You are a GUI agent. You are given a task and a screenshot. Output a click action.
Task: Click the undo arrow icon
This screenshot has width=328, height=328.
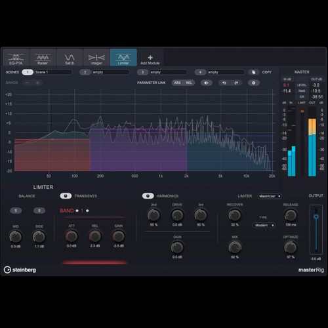pyautogui.click(x=224, y=83)
